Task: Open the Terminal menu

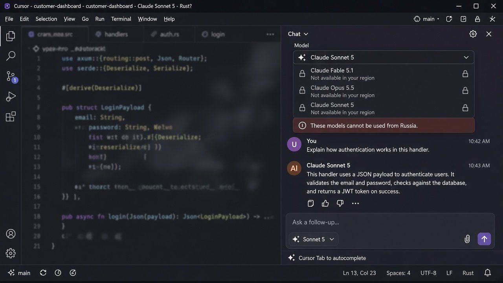Action: pos(121,19)
